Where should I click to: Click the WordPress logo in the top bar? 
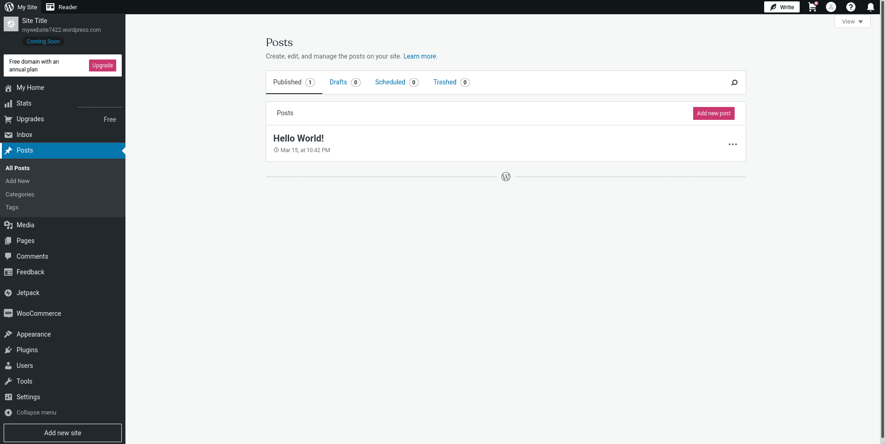pyautogui.click(x=9, y=7)
